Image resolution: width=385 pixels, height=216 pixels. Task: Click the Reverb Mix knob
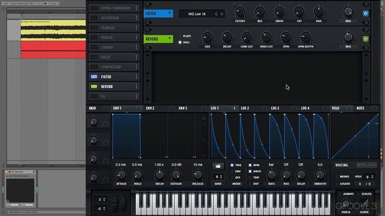click(348, 37)
